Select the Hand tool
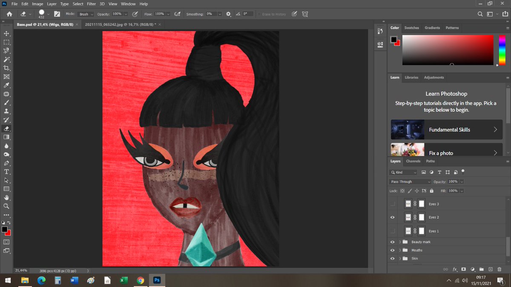 coord(6,198)
